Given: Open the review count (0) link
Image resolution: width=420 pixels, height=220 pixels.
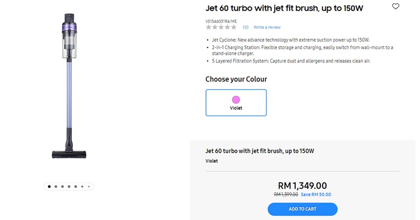Looking at the screenshot, I should point(246,27).
